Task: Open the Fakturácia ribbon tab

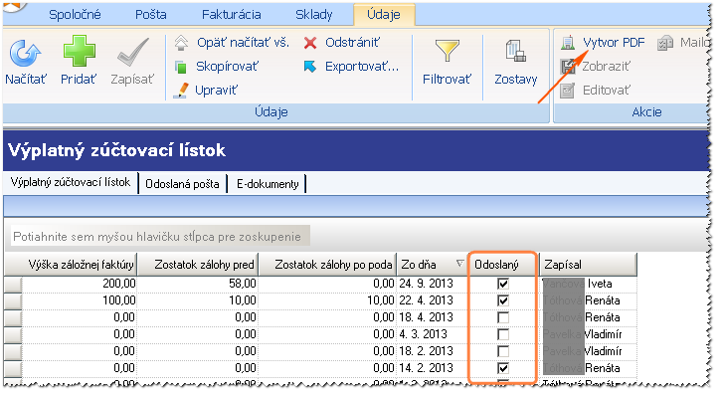Action: tap(232, 15)
